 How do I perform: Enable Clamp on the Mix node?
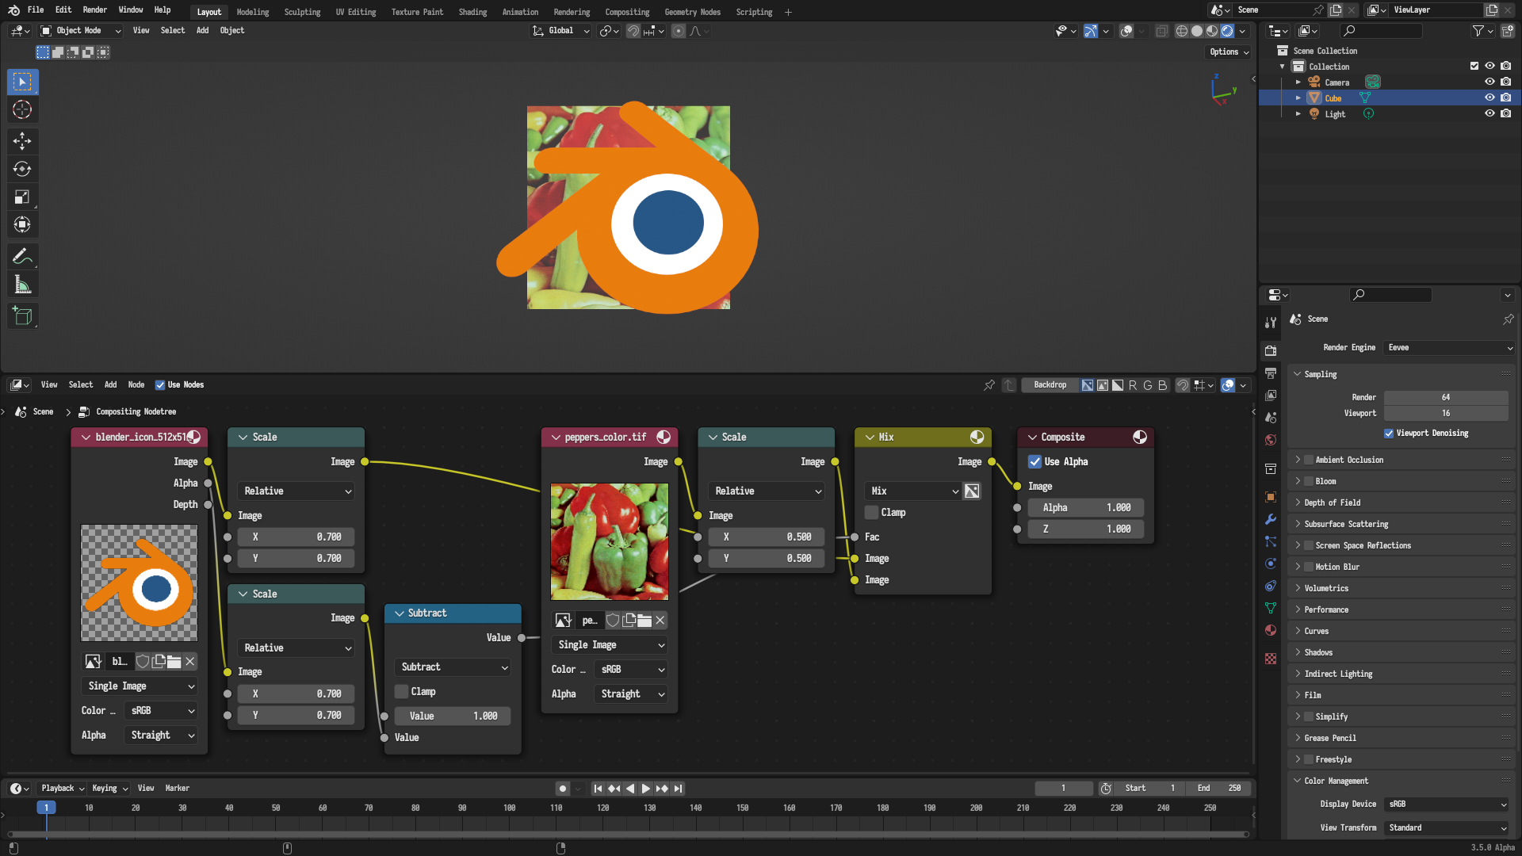coord(870,512)
